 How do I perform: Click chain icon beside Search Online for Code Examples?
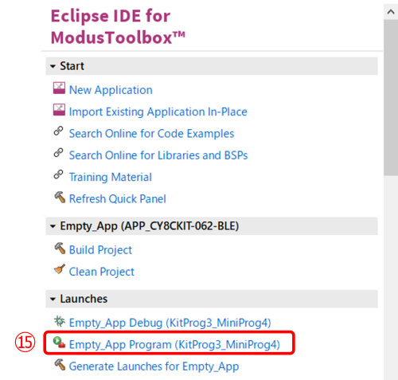pos(58,131)
